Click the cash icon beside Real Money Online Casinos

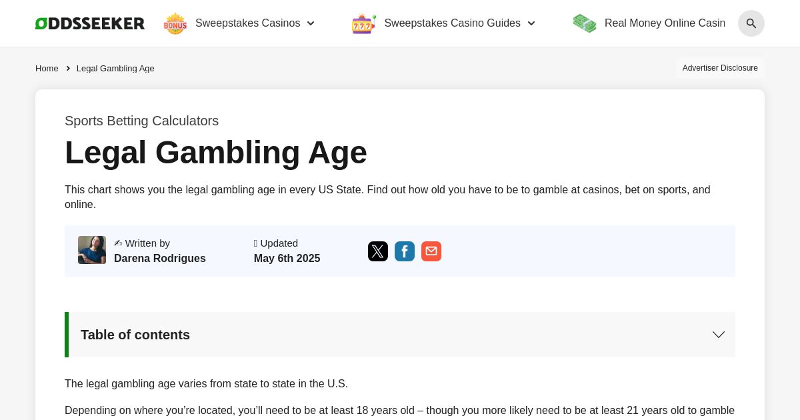[585, 23]
